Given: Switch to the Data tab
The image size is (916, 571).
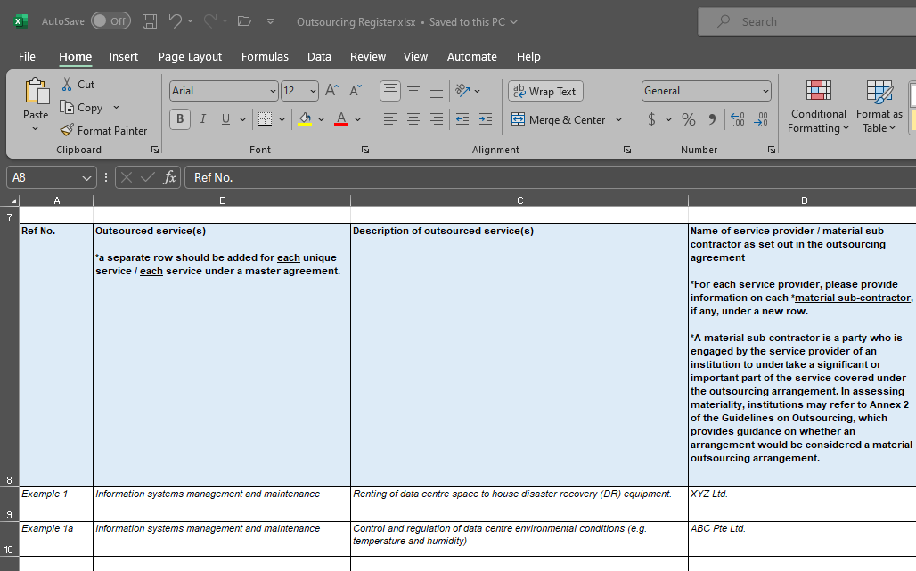Looking at the screenshot, I should tap(319, 57).
